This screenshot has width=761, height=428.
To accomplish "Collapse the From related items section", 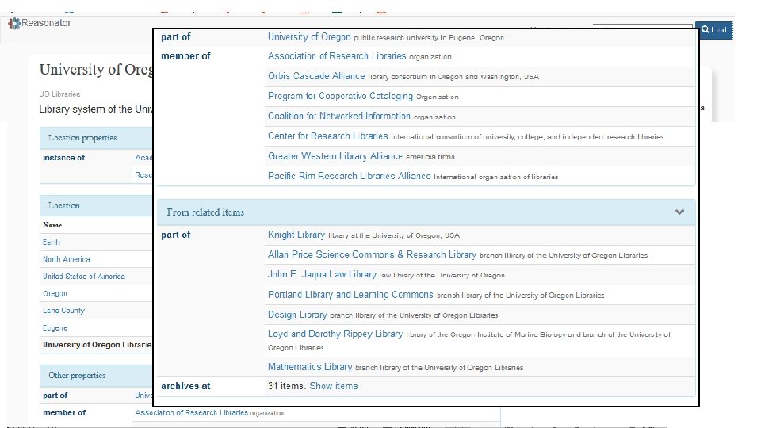I will pyautogui.click(x=679, y=212).
